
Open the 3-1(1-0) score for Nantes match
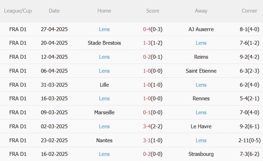[153, 140]
